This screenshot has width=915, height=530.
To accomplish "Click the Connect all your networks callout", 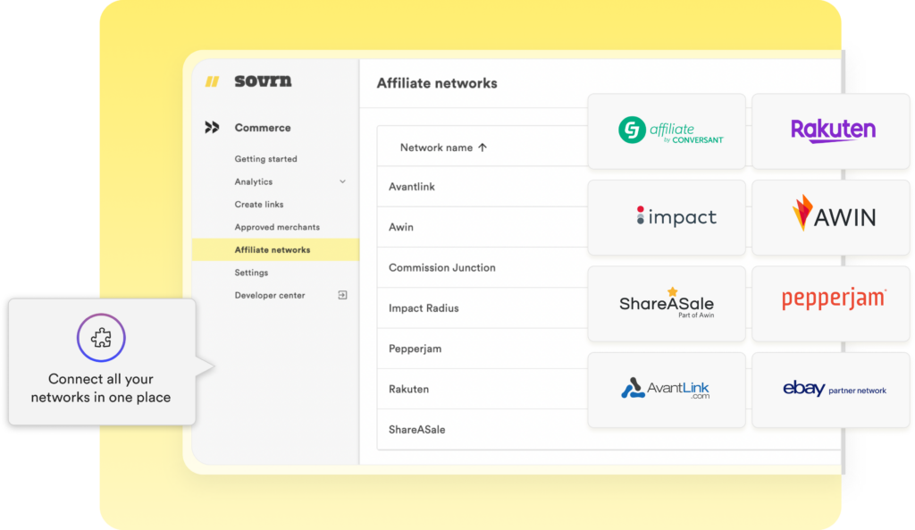I will point(102,362).
